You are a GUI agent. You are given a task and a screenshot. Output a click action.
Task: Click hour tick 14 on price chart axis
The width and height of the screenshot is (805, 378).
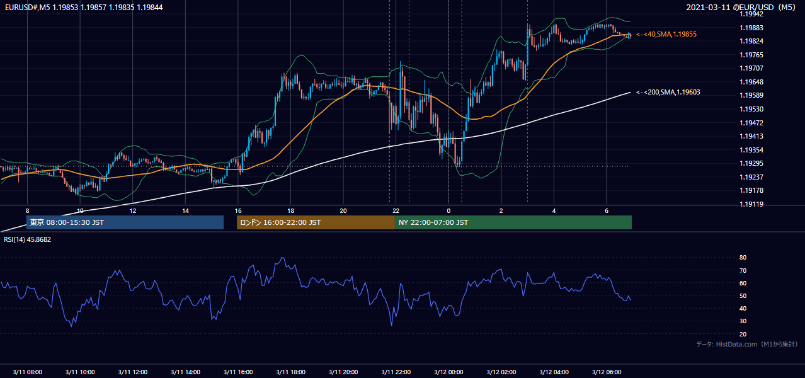point(185,210)
